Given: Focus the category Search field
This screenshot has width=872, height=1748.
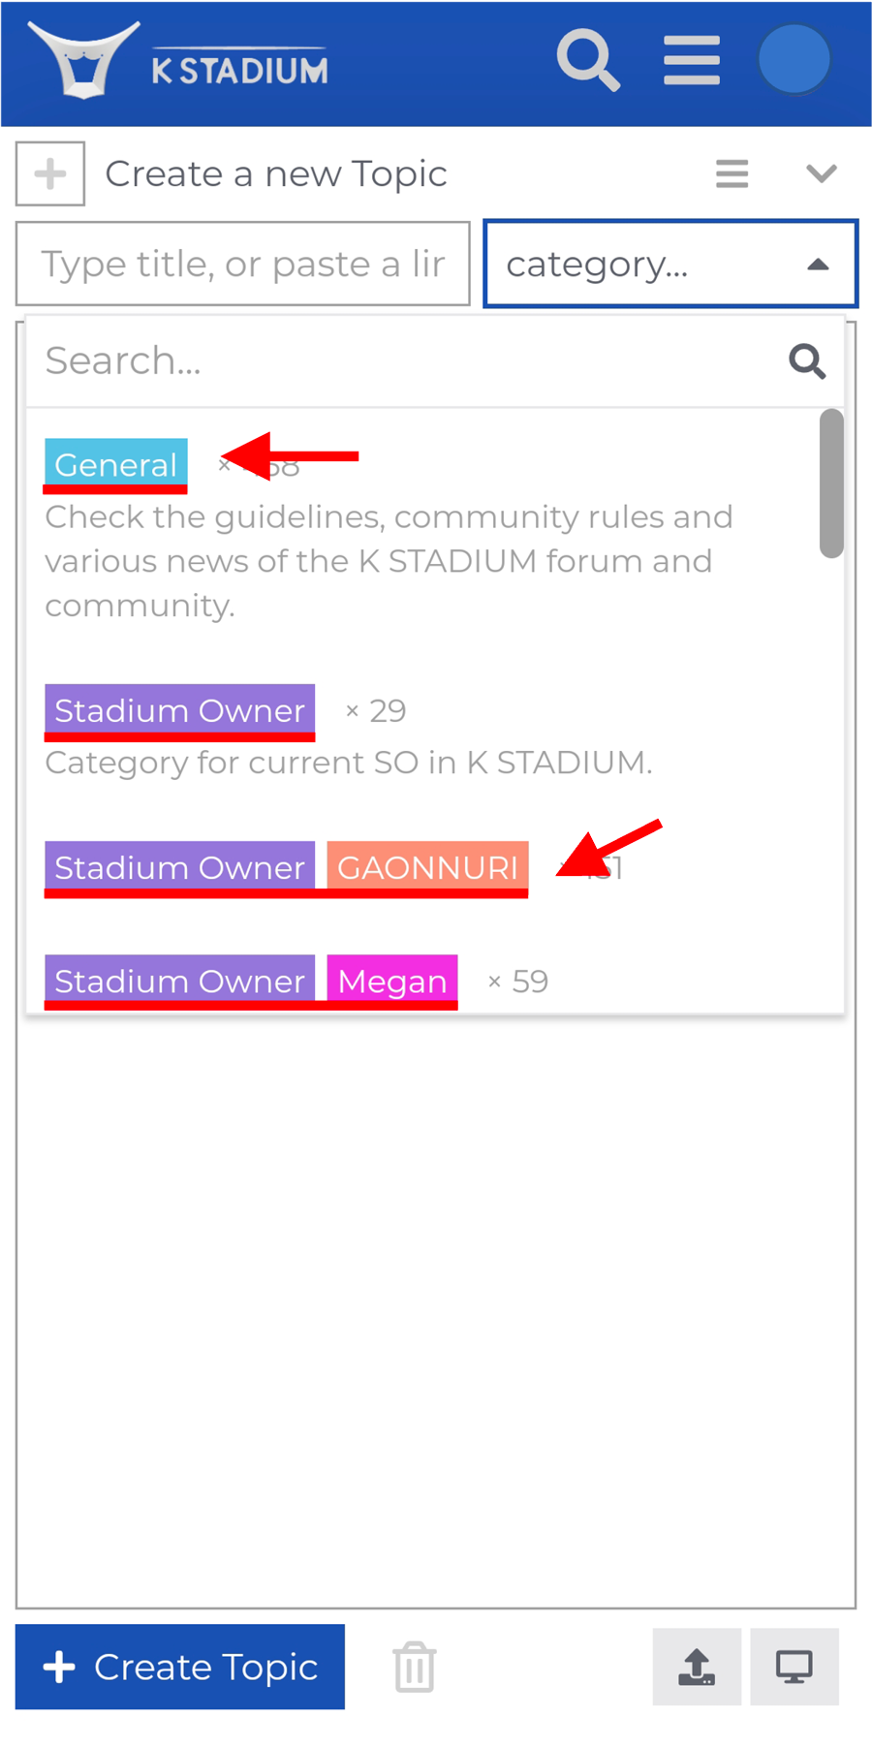Looking at the screenshot, I should click(407, 361).
